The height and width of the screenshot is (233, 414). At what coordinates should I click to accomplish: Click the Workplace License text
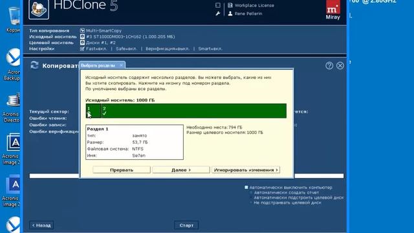point(254,5)
